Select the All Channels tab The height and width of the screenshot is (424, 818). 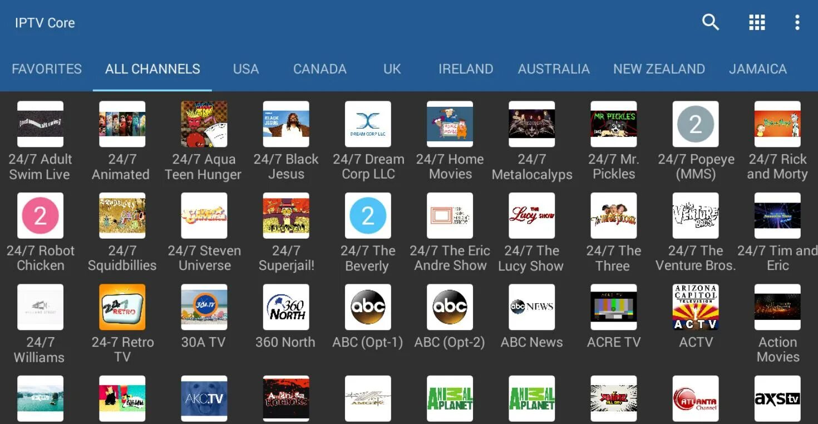click(x=152, y=69)
